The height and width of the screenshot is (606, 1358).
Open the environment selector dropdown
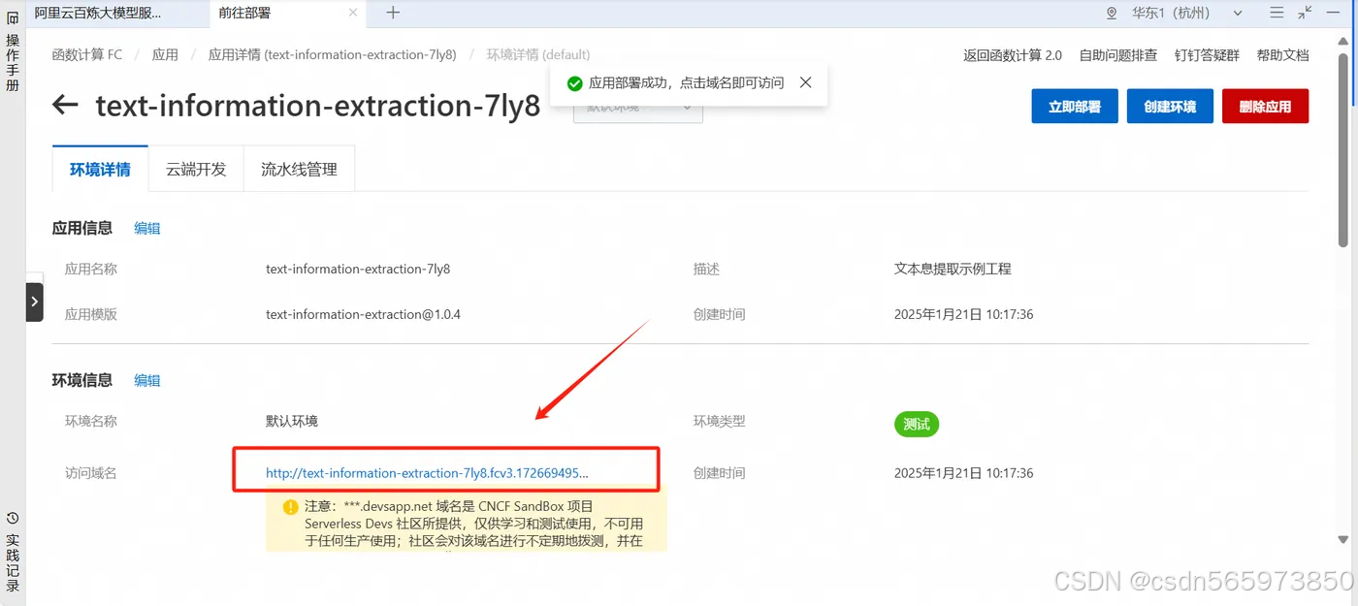[638, 106]
